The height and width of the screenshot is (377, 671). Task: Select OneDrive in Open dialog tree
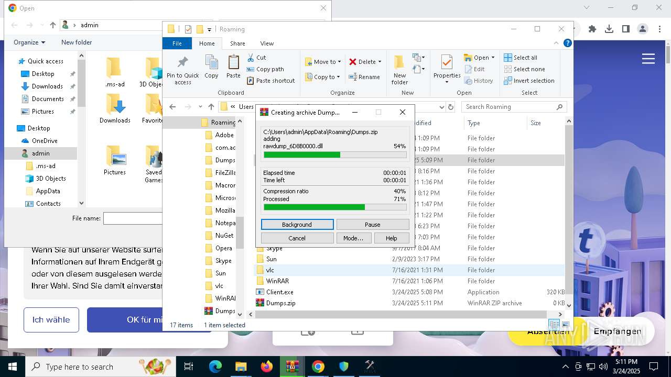45,141
